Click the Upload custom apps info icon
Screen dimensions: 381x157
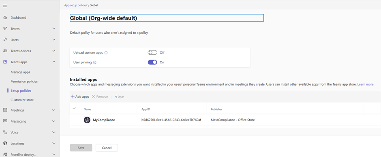(106, 52)
